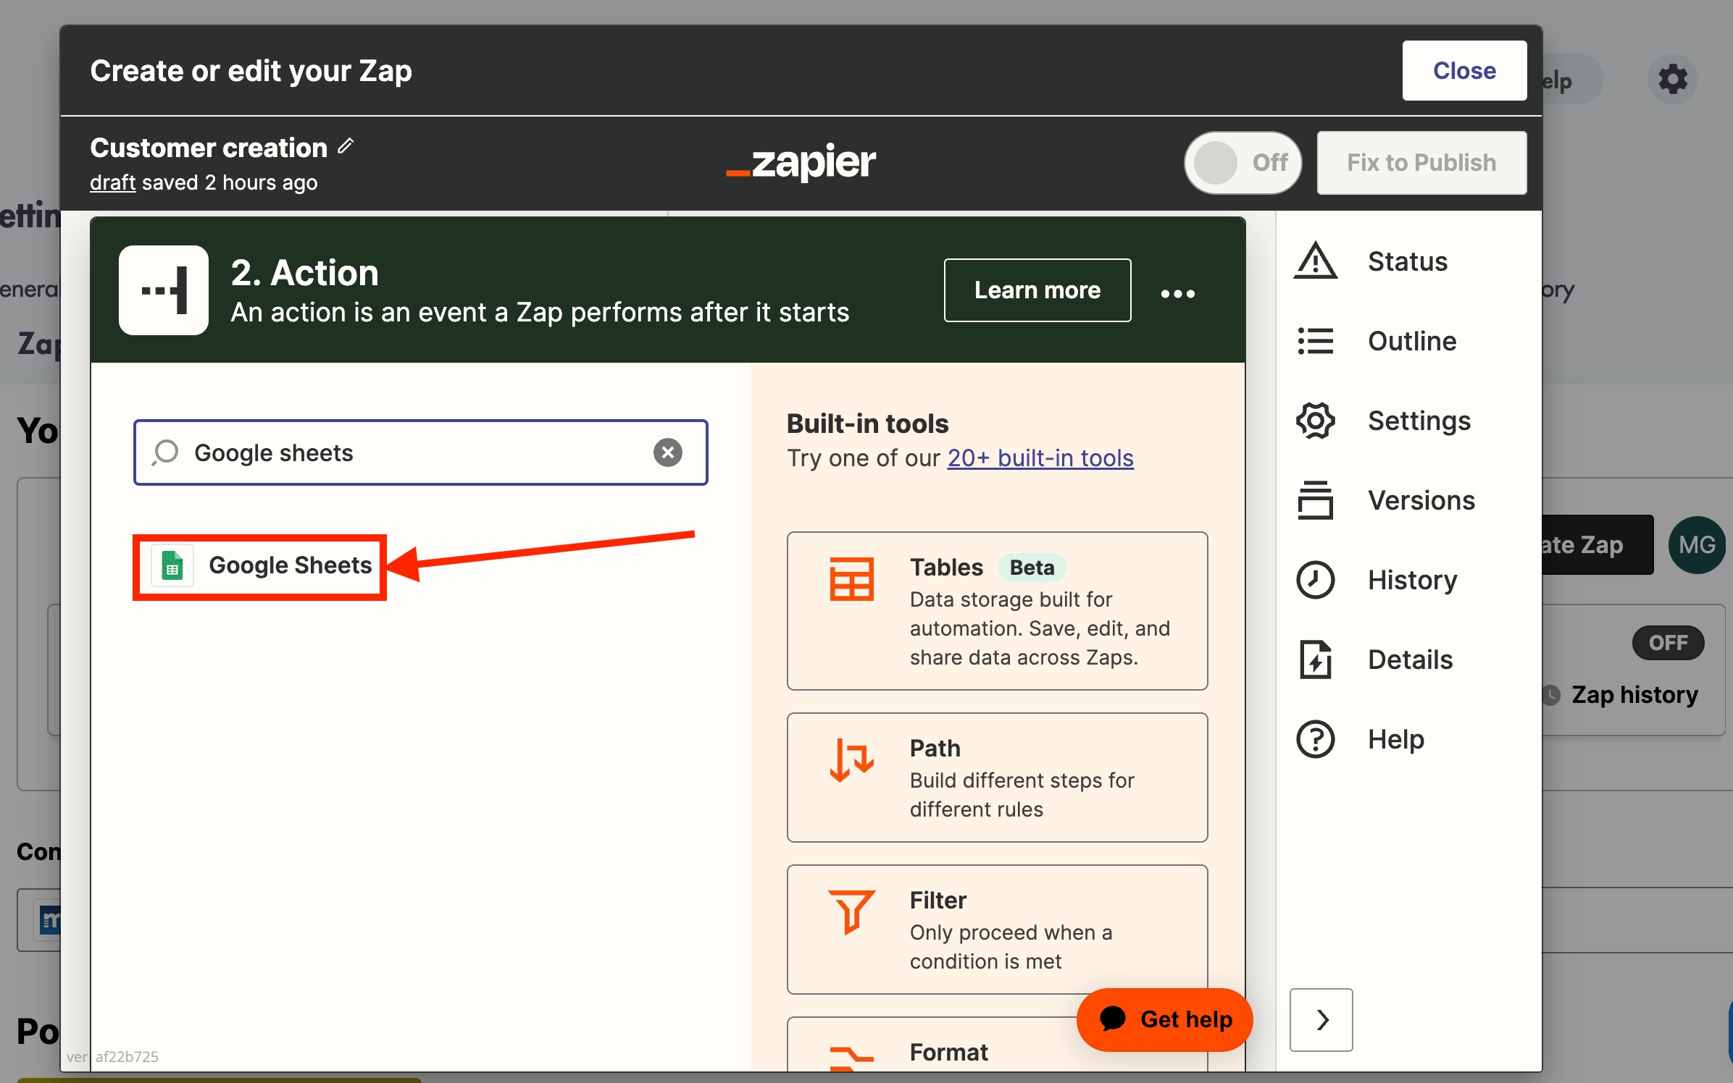Click the Learn more button
This screenshot has height=1083, width=1733.
[x=1037, y=290]
